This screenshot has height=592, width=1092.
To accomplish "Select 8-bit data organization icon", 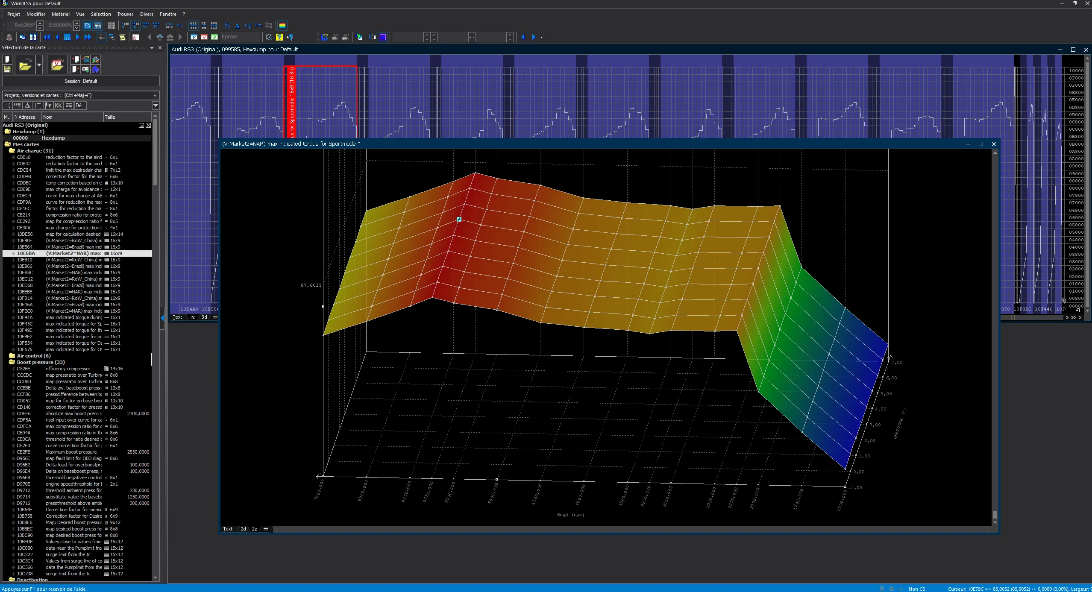I will pos(125,26).
